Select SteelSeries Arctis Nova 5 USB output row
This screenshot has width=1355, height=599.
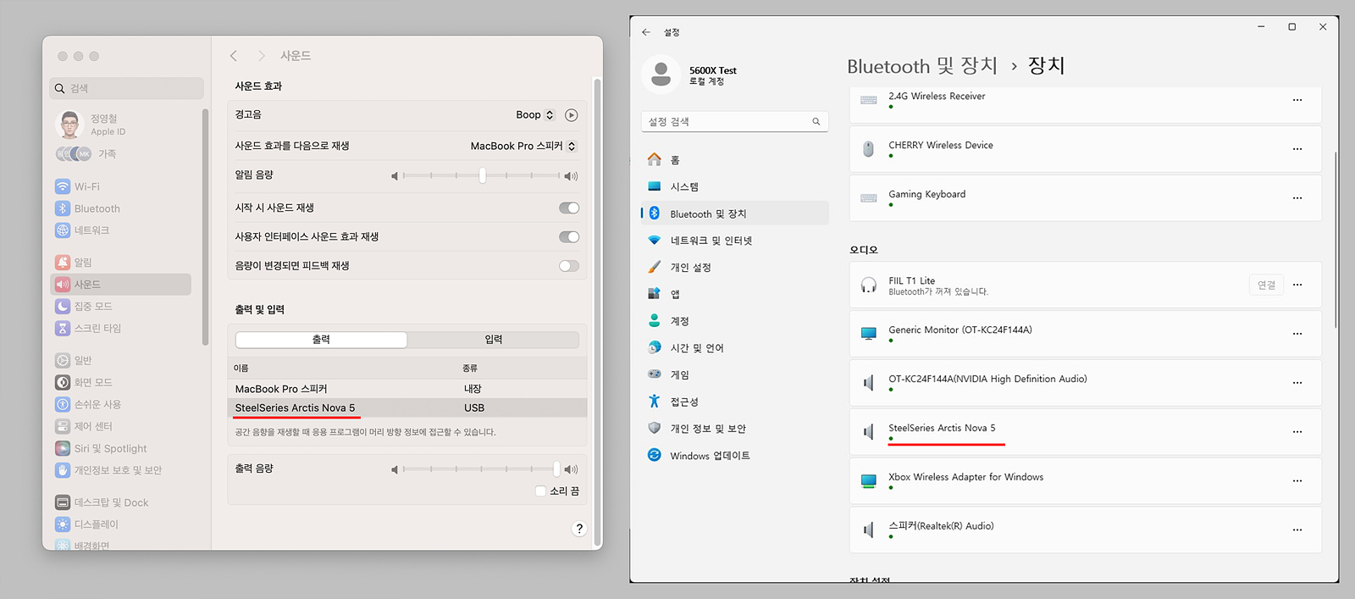click(x=407, y=408)
